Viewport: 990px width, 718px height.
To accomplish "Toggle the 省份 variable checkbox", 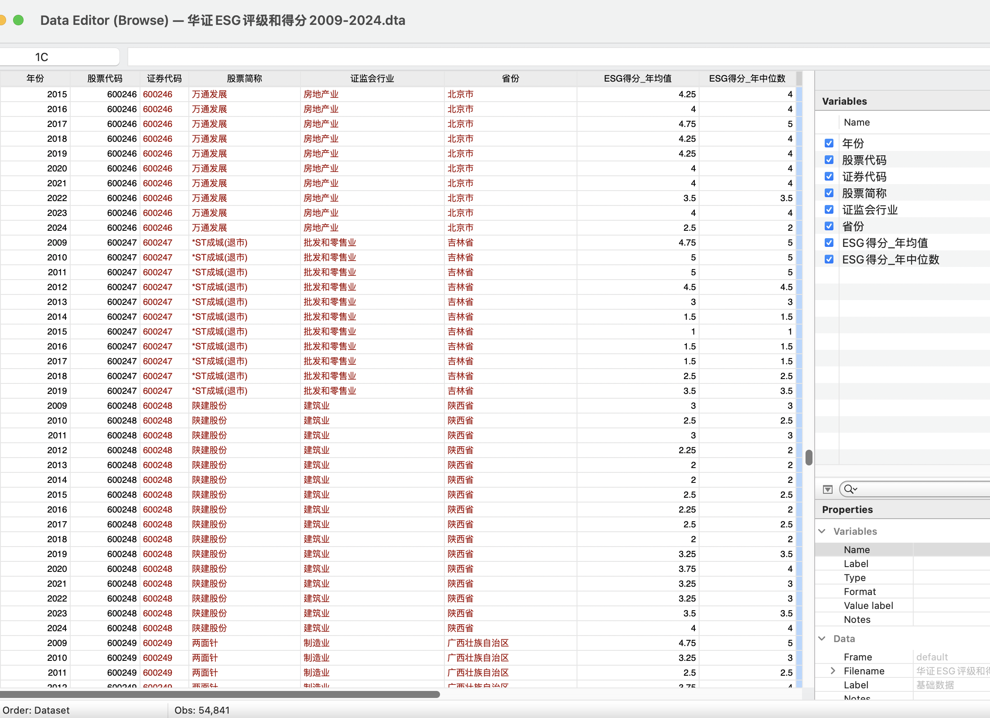I will click(829, 226).
